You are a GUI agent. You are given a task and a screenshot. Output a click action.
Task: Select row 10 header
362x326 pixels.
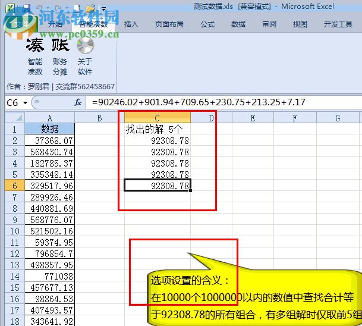(x=15, y=231)
